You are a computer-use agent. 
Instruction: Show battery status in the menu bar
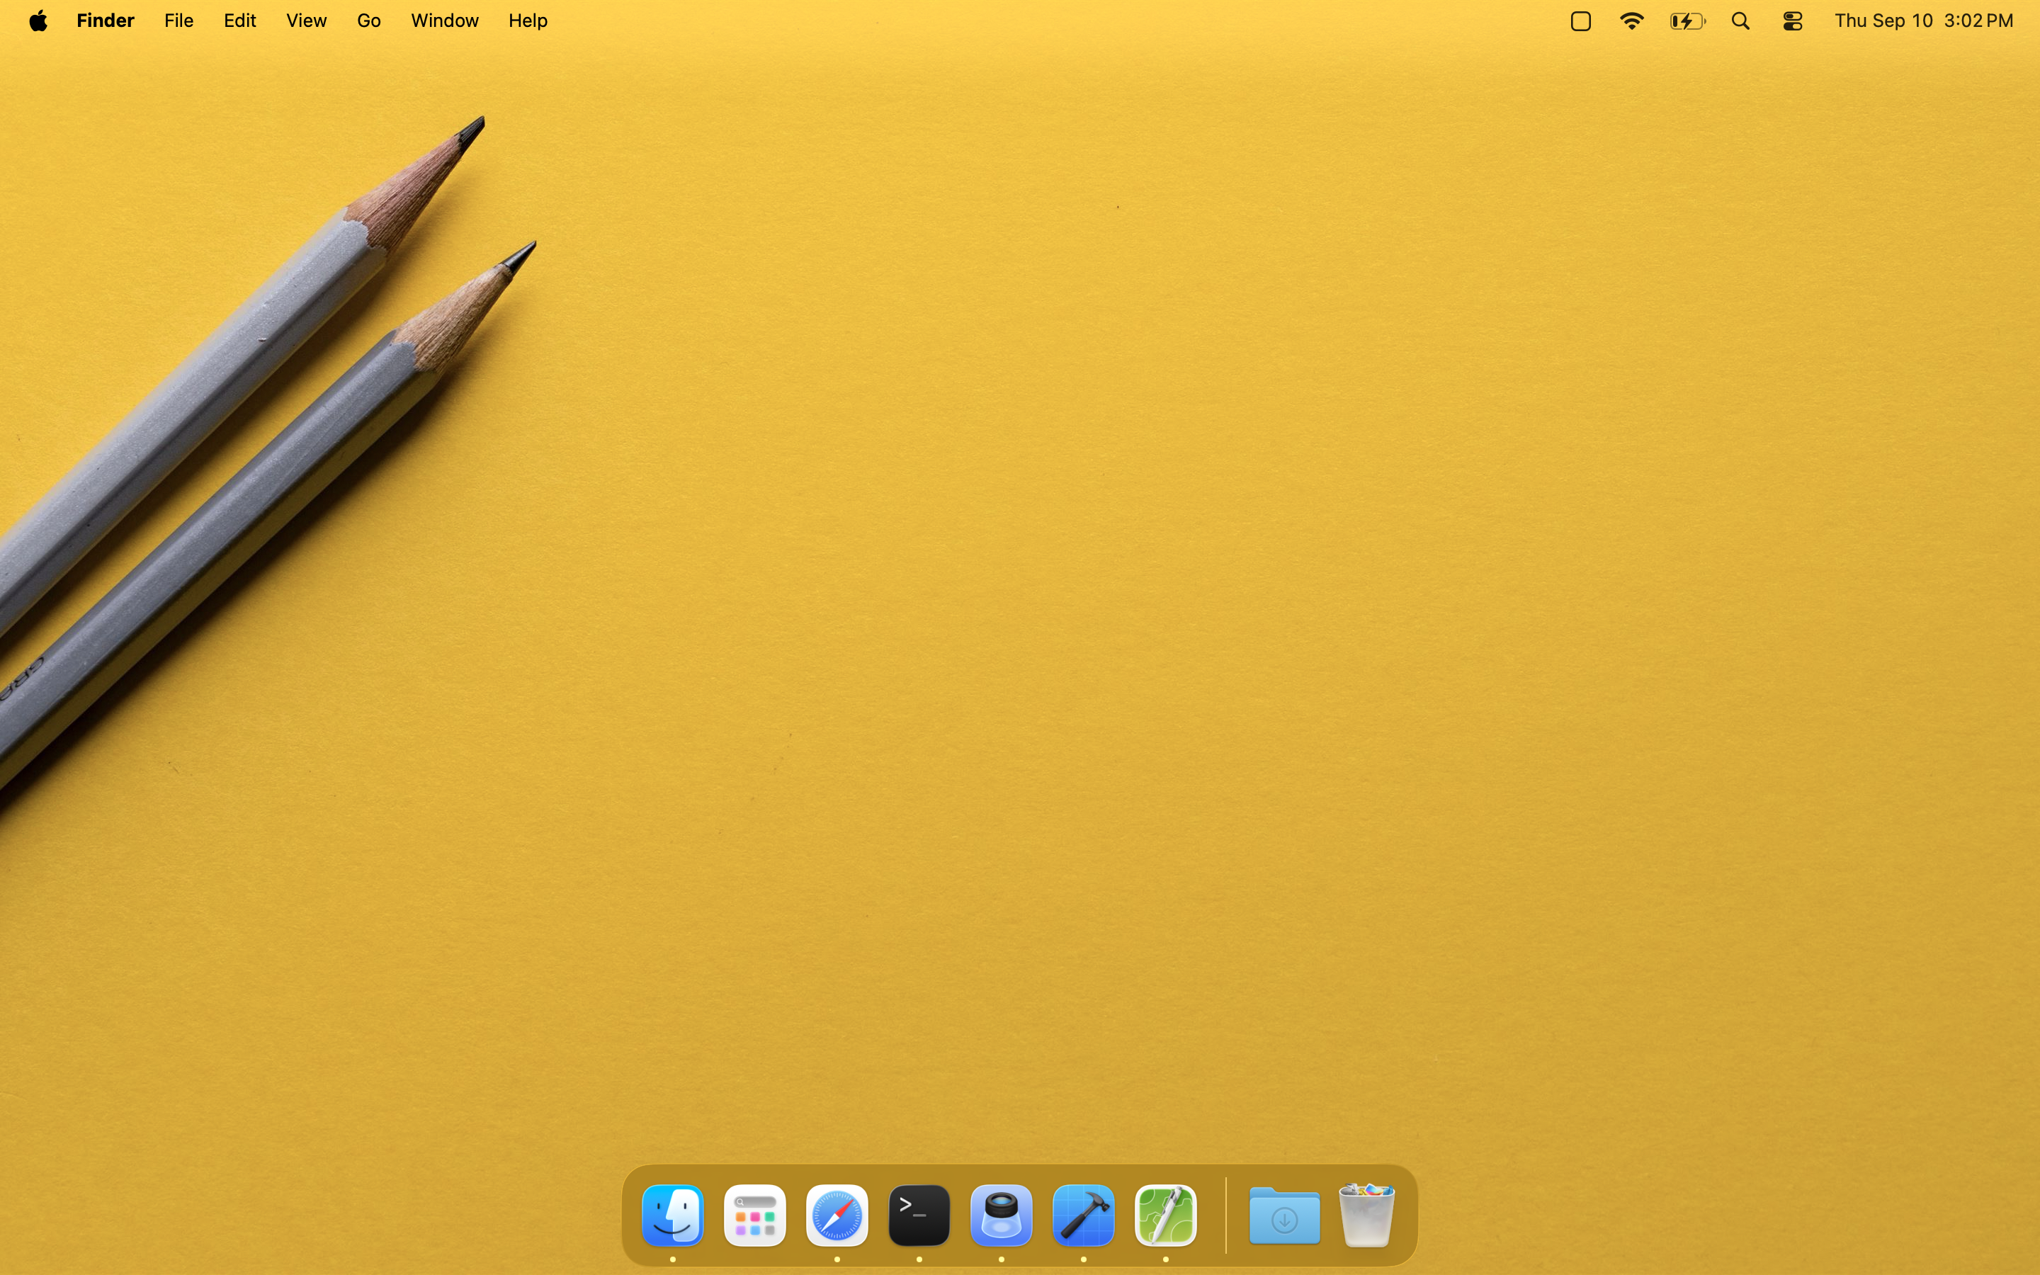(1688, 21)
